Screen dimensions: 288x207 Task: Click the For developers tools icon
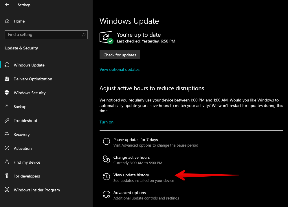(x=7, y=176)
